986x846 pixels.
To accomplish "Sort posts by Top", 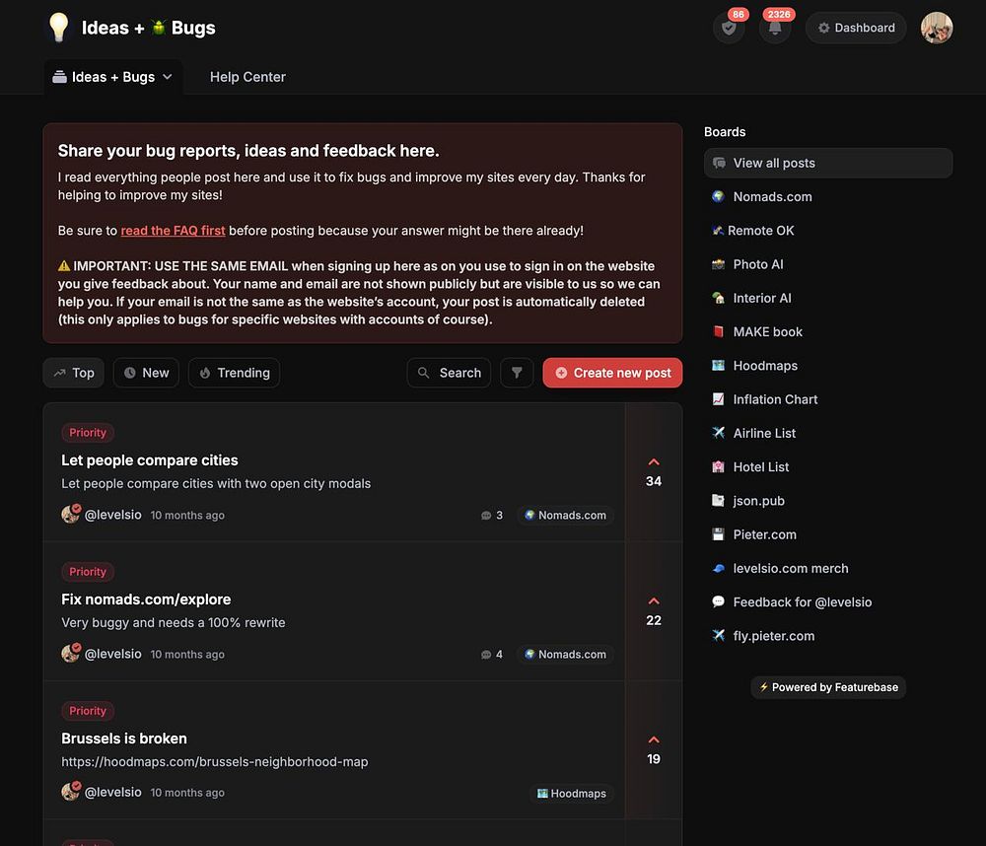I will pyautogui.click(x=74, y=373).
